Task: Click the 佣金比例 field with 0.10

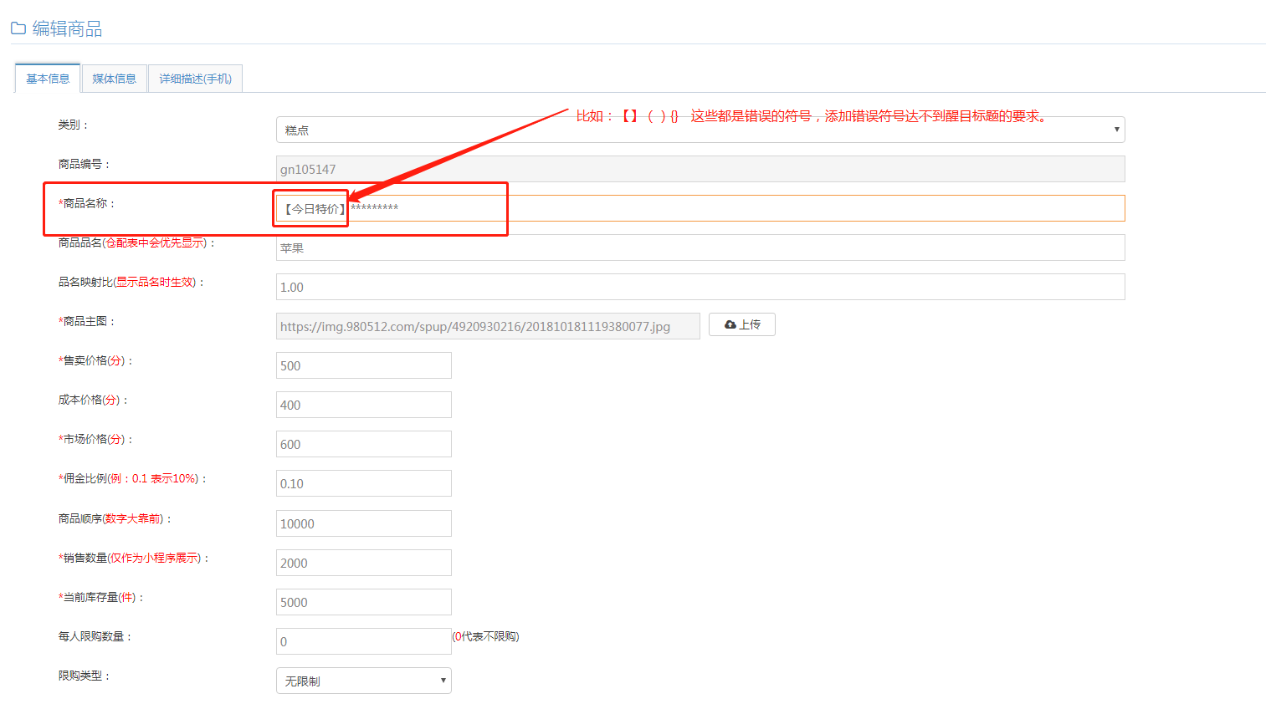Action: tap(364, 483)
